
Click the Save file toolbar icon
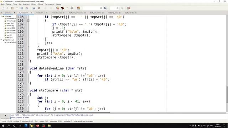tap(22, 8)
